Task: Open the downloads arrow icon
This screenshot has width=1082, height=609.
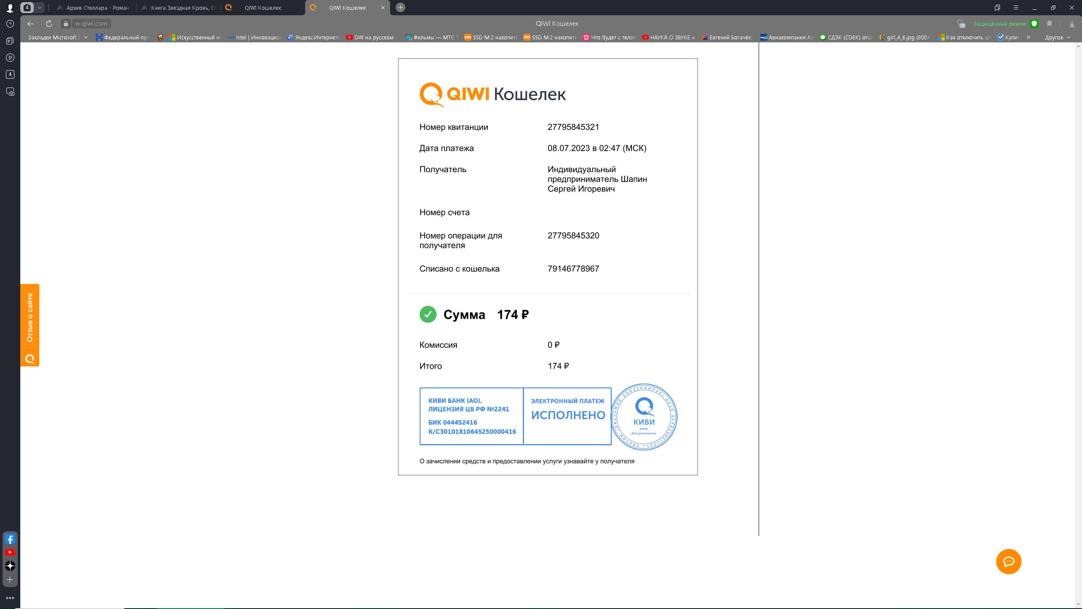Action: tap(1072, 24)
